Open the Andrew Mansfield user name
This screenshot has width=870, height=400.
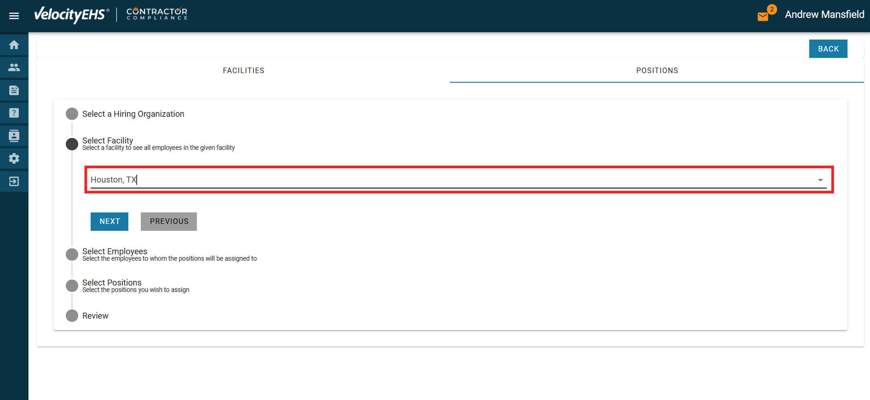(824, 15)
